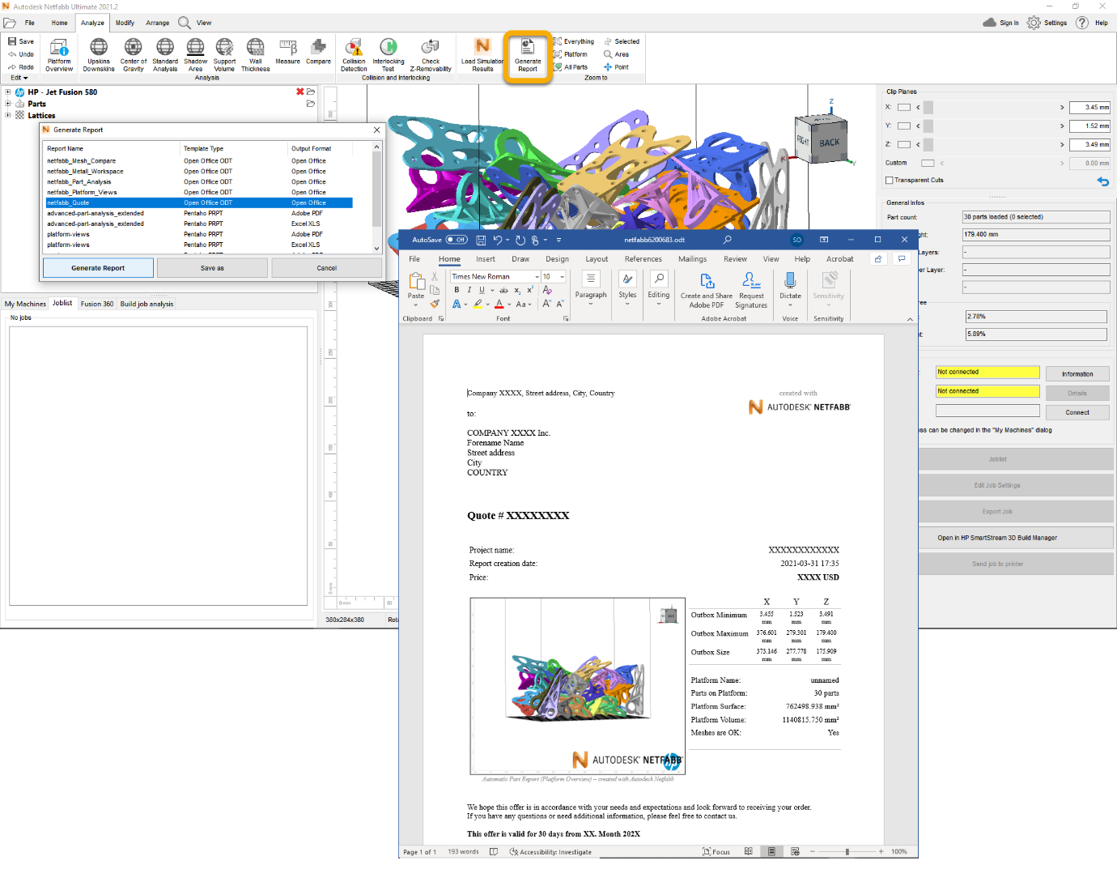Open the Compare tool

[318, 51]
